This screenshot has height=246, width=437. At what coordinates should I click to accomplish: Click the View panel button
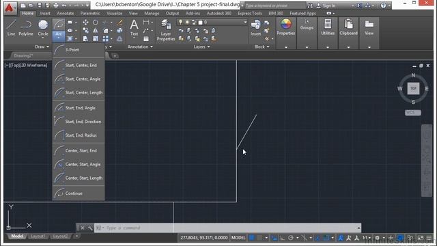tap(369, 27)
